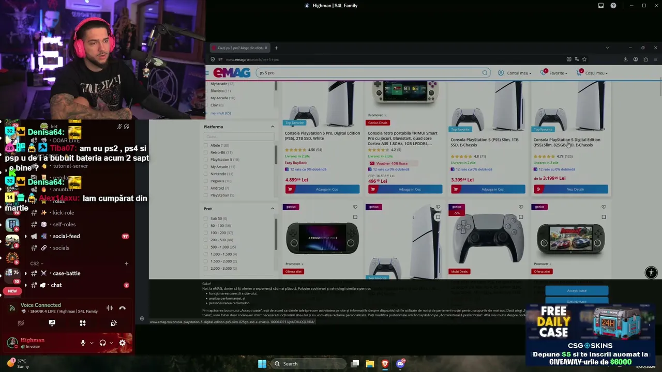Screen dimensions: 662x372
Task: Add a channel to the CS2 category
Action: (x=126, y=263)
